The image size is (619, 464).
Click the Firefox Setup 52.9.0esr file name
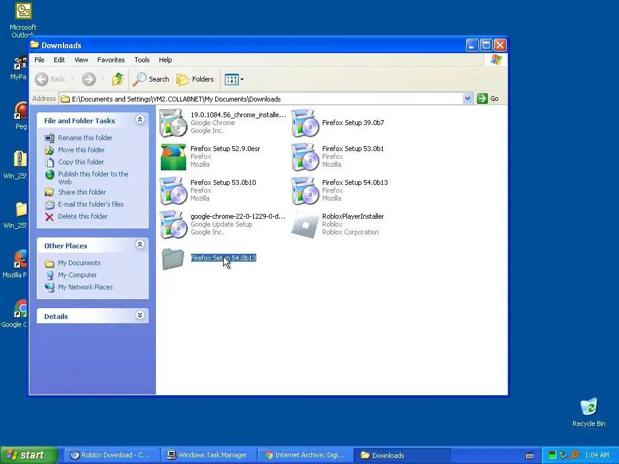[225, 149]
